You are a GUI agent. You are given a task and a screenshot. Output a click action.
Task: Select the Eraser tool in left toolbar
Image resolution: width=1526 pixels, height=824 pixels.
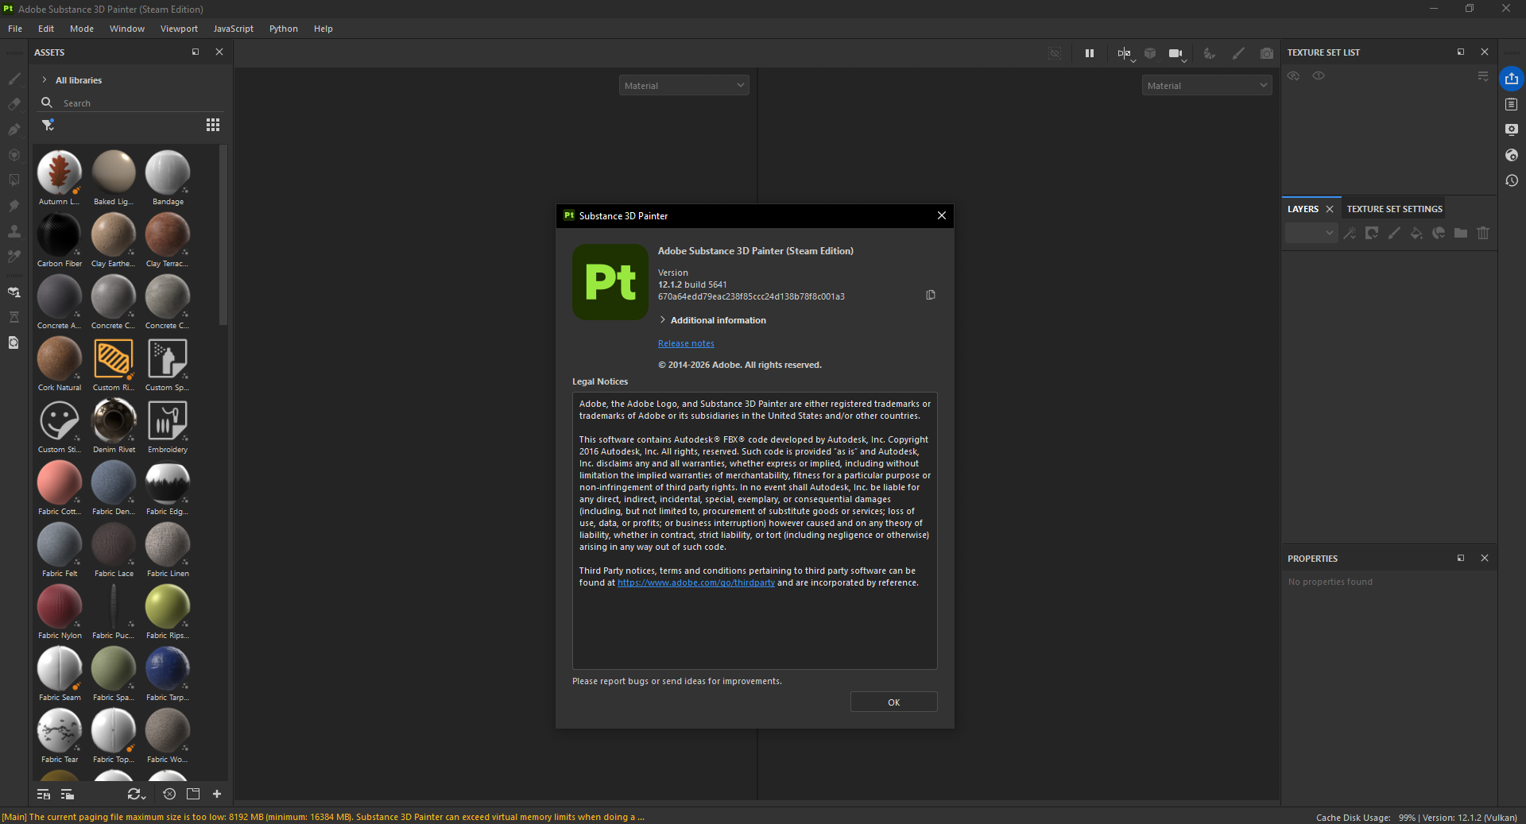[x=14, y=104]
